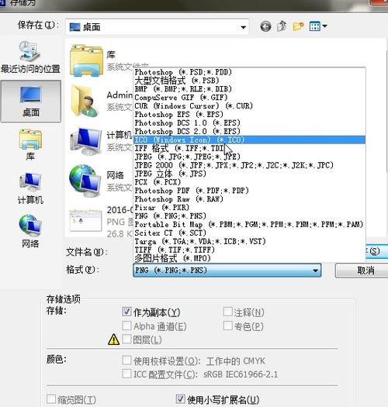Choose Portable Bit Map format
The height and width of the screenshot is (407, 388).
coord(250,224)
